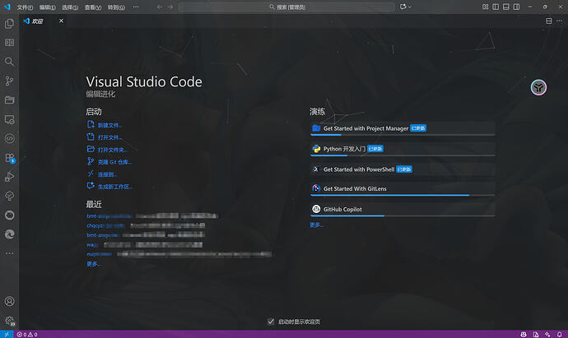Open the Python 开发入门 walkthrough

403,149
